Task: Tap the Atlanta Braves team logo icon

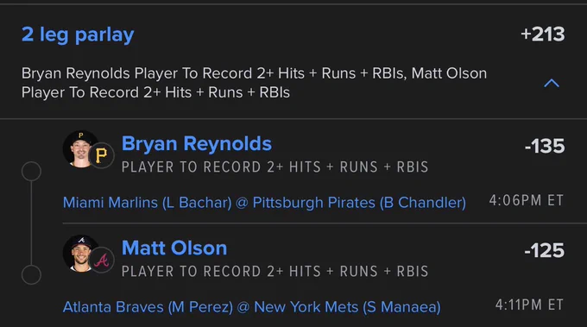Action: 101,260
